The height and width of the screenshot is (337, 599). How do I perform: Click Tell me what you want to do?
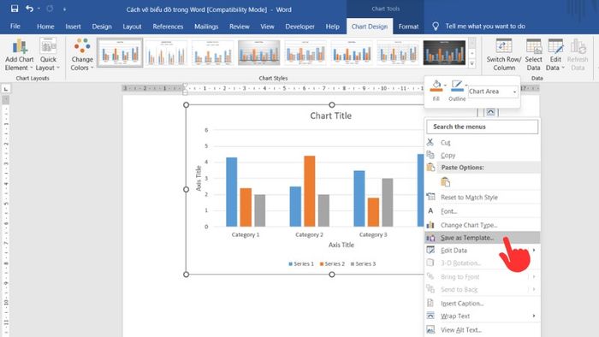click(485, 27)
